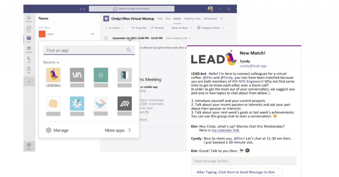Open Chat in the left sidebar
The width and height of the screenshot is (339, 177).
(29, 29)
